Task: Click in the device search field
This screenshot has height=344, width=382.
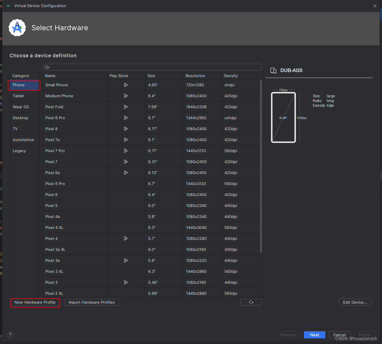Action: pyautogui.click(x=152, y=67)
